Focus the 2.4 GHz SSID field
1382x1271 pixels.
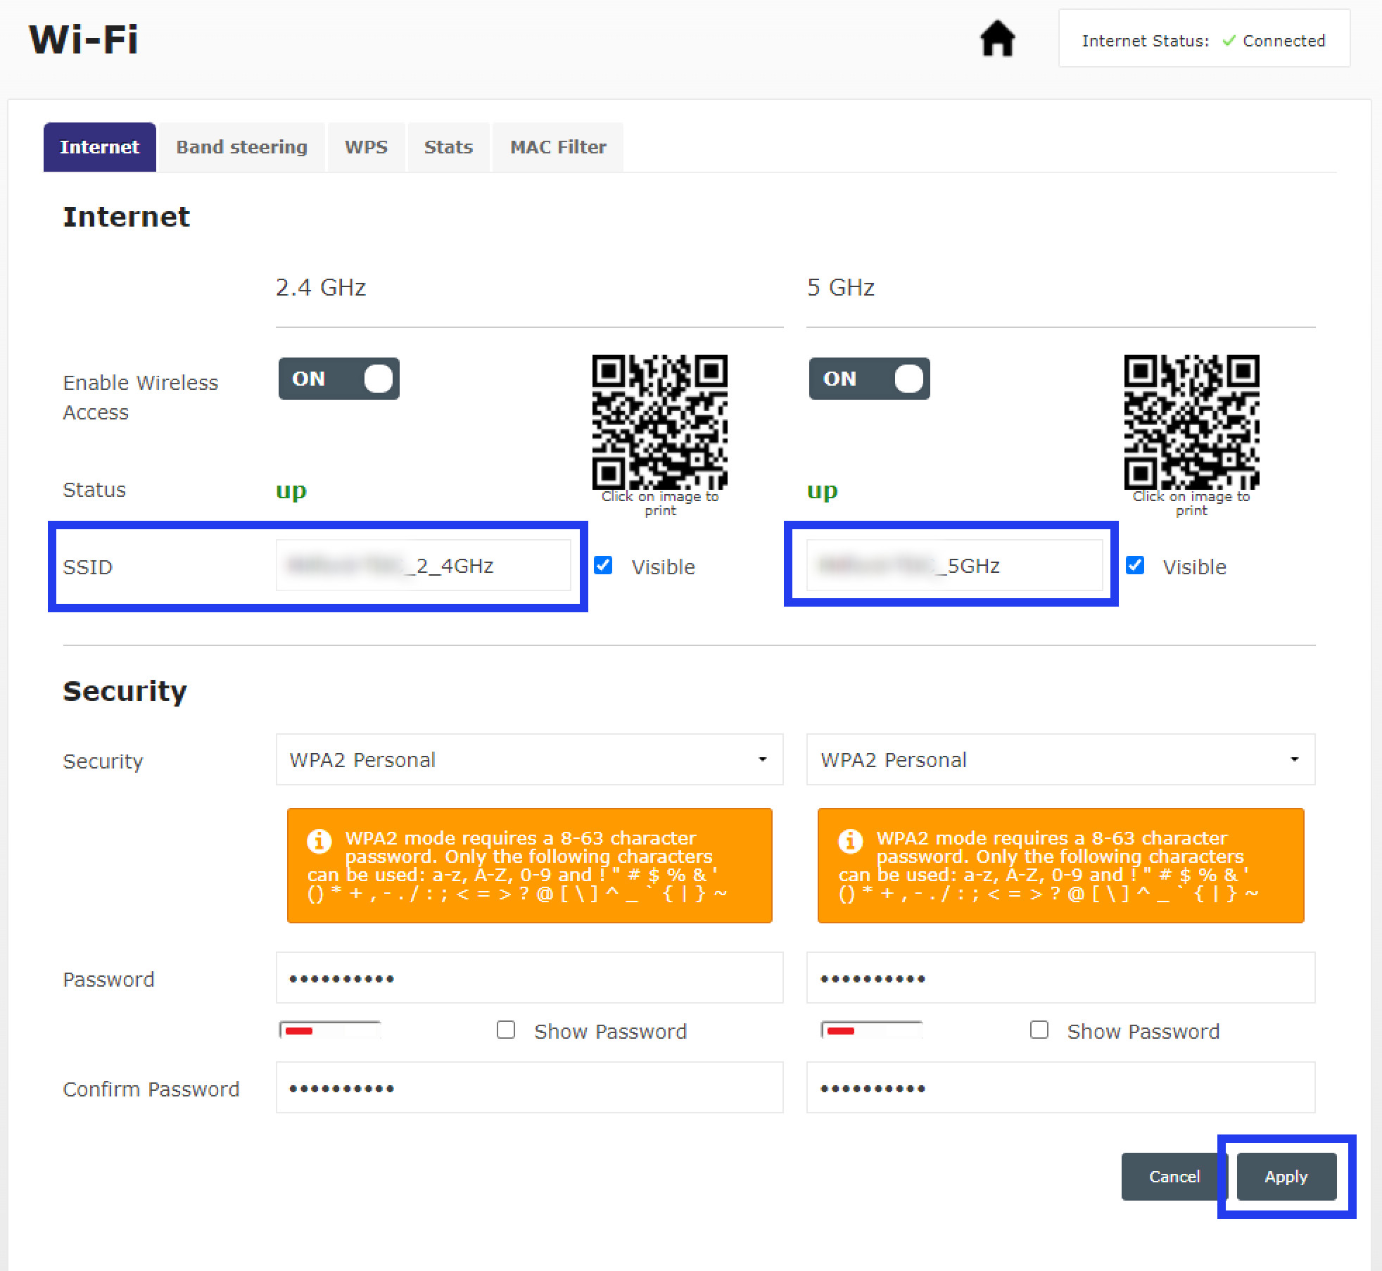point(423,565)
